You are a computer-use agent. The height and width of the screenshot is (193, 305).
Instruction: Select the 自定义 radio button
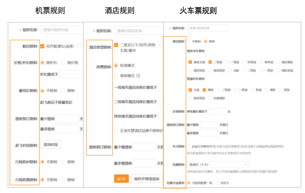point(217,183)
